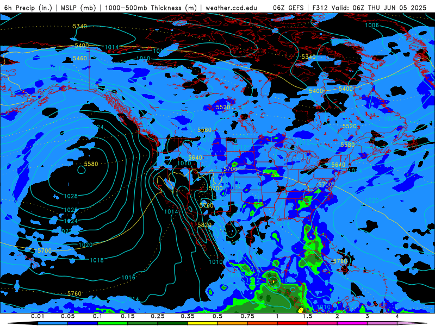This screenshot has height=326, width=435.
Task: Click the 0.35 value on the precip scale
Action: click(x=188, y=316)
